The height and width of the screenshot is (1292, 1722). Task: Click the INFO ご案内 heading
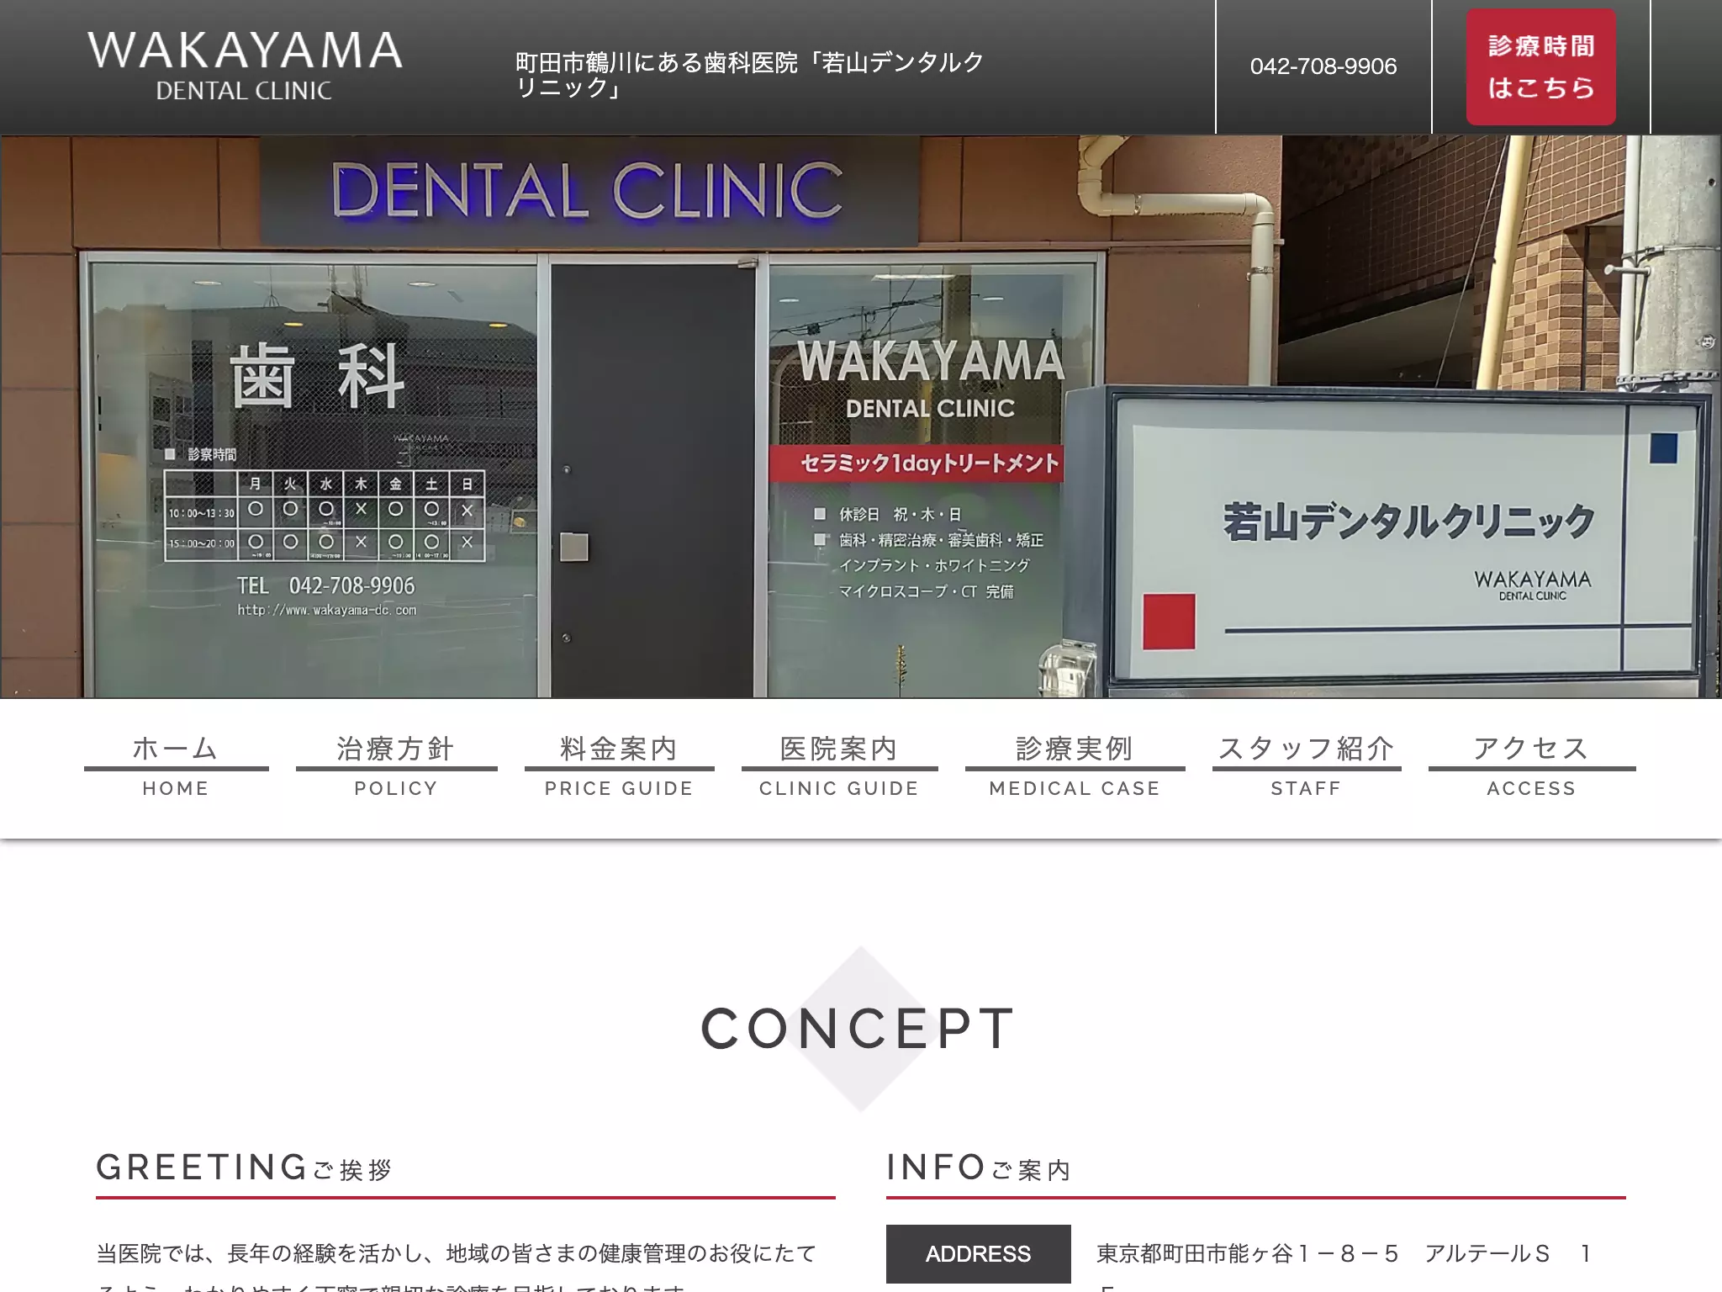(x=979, y=1168)
